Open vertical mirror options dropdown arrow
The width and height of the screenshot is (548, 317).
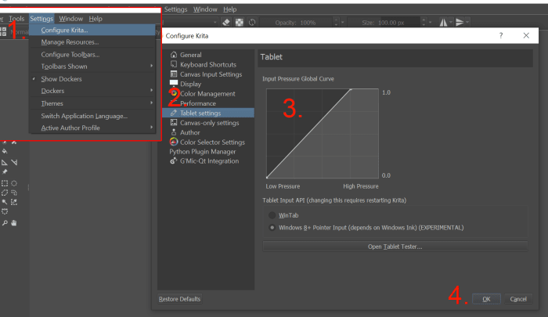coord(467,23)
